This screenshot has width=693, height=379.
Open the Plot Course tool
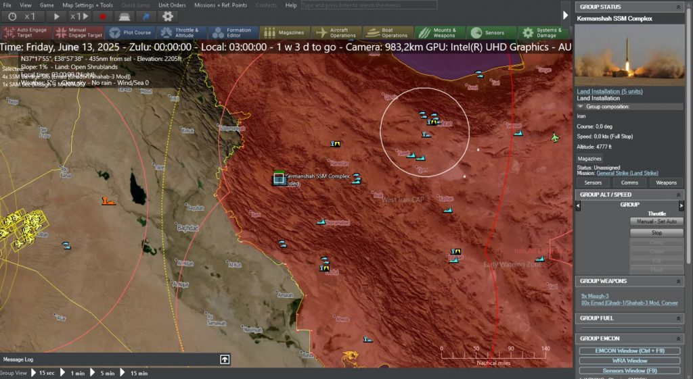point(130,32)
